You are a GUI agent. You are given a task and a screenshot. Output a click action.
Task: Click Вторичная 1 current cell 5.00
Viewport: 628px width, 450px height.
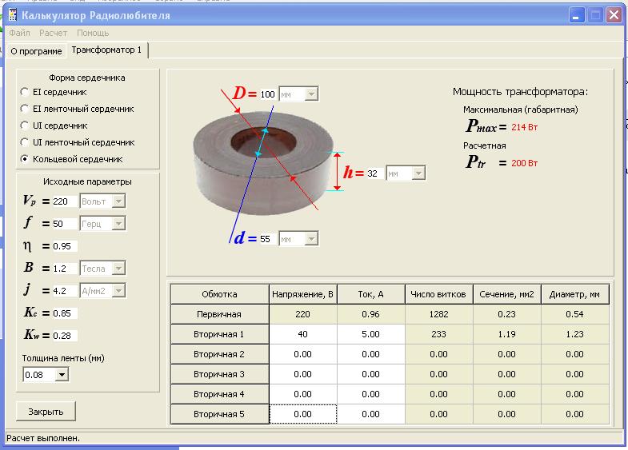coord(371,334)
